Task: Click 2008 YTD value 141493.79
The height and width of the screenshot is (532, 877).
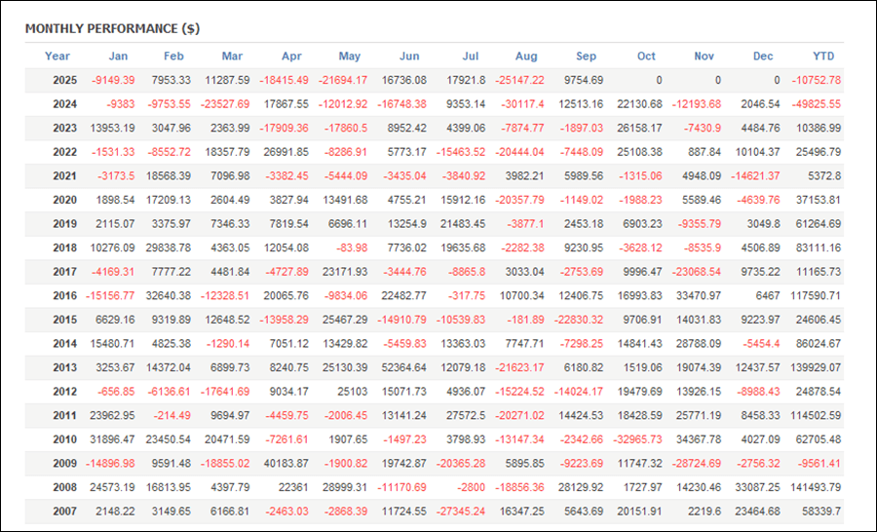Action: coord(813,488)
